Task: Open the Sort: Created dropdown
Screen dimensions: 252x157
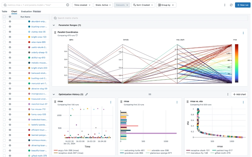Action: 143,5
